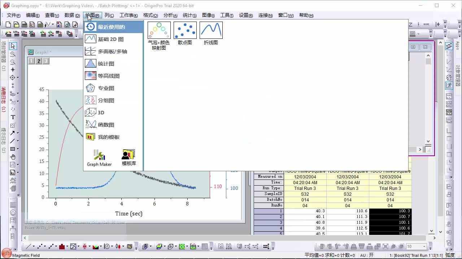The height and width of the screenshot is (259, 462).
Task: Switch to graph layer 2 button
Action: [39, 61]
